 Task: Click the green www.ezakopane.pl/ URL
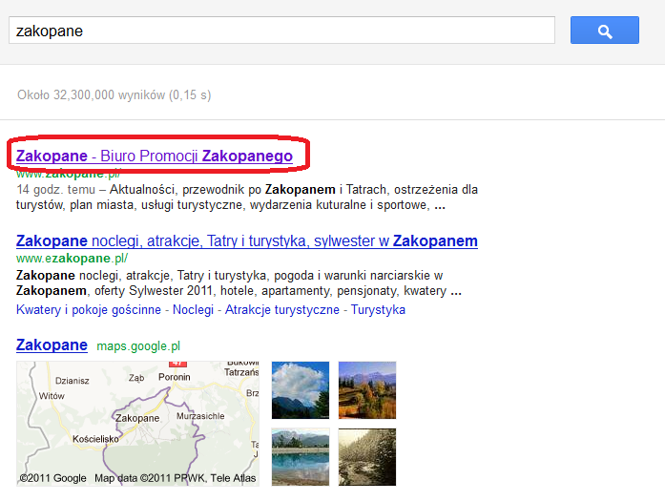coord(72,259)
